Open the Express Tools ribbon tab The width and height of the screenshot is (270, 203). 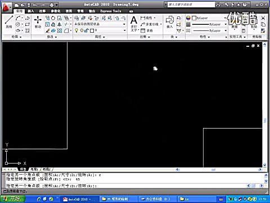(x=111, y=11)
